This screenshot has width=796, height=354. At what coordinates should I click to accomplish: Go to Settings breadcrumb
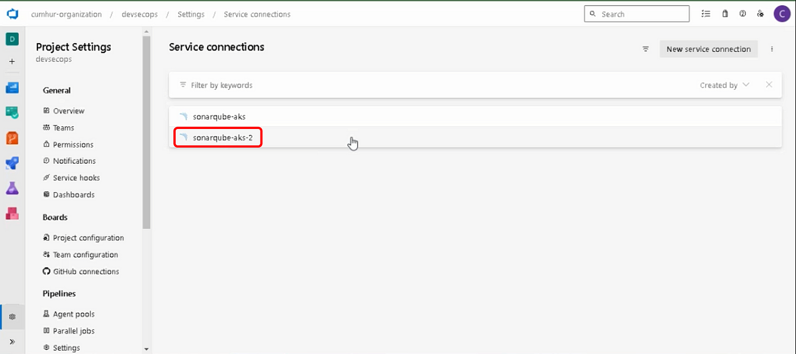[191, 14]
